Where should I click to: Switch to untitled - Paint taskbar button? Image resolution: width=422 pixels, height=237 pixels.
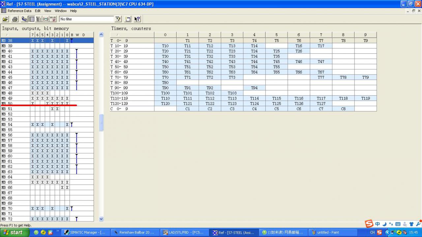(332, 232)
